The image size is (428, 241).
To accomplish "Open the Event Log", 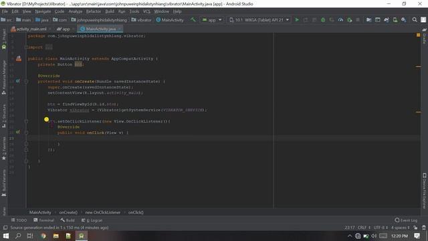I will pos(406,220).
